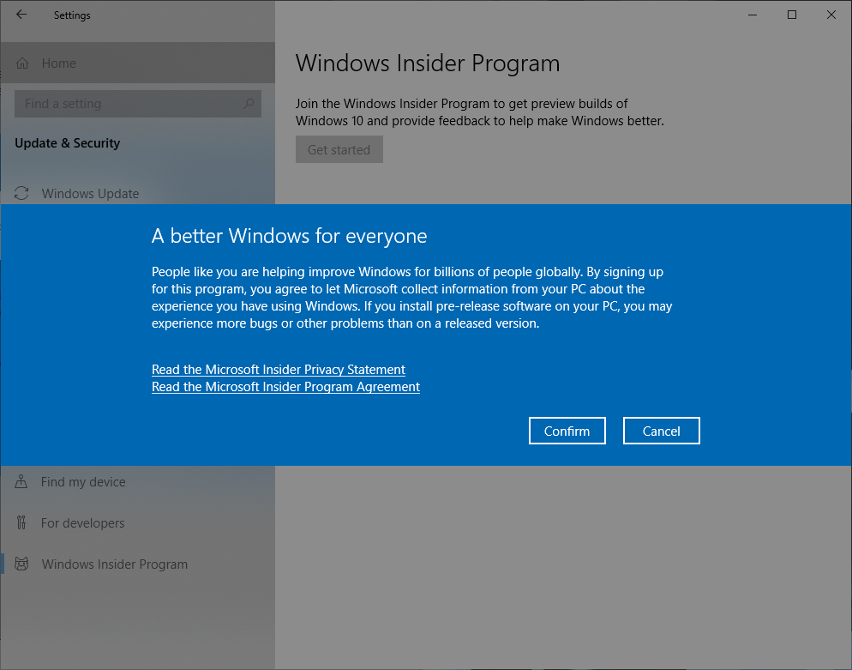Click the Find my device locator icon
852x670 pixels.
(x=19, y=481)
